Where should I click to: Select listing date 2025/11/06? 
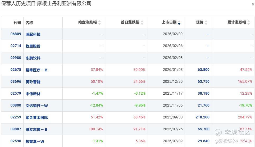pos(173,105)
